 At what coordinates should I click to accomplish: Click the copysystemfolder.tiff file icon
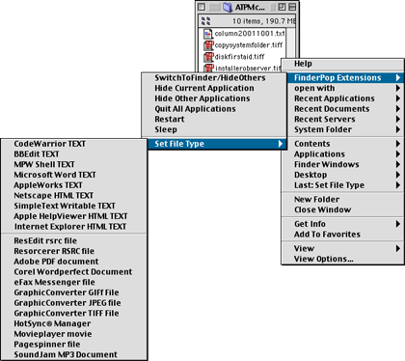click(208, 45)
